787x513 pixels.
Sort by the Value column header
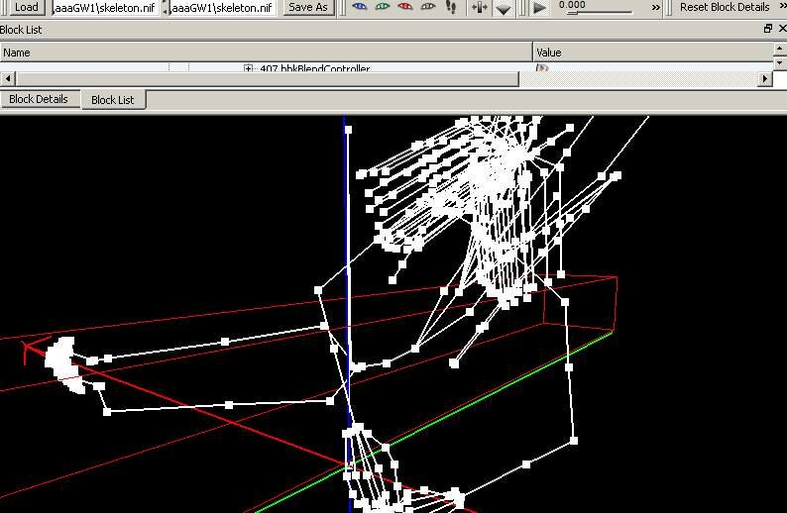653,52
